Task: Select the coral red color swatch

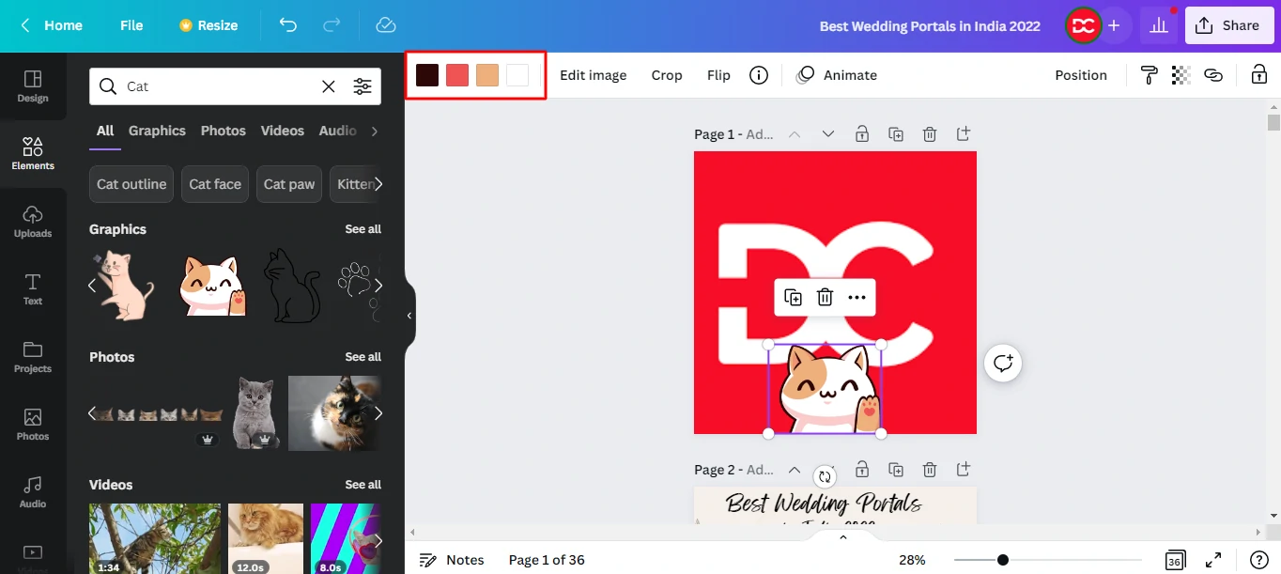Action: coord(457,75)
